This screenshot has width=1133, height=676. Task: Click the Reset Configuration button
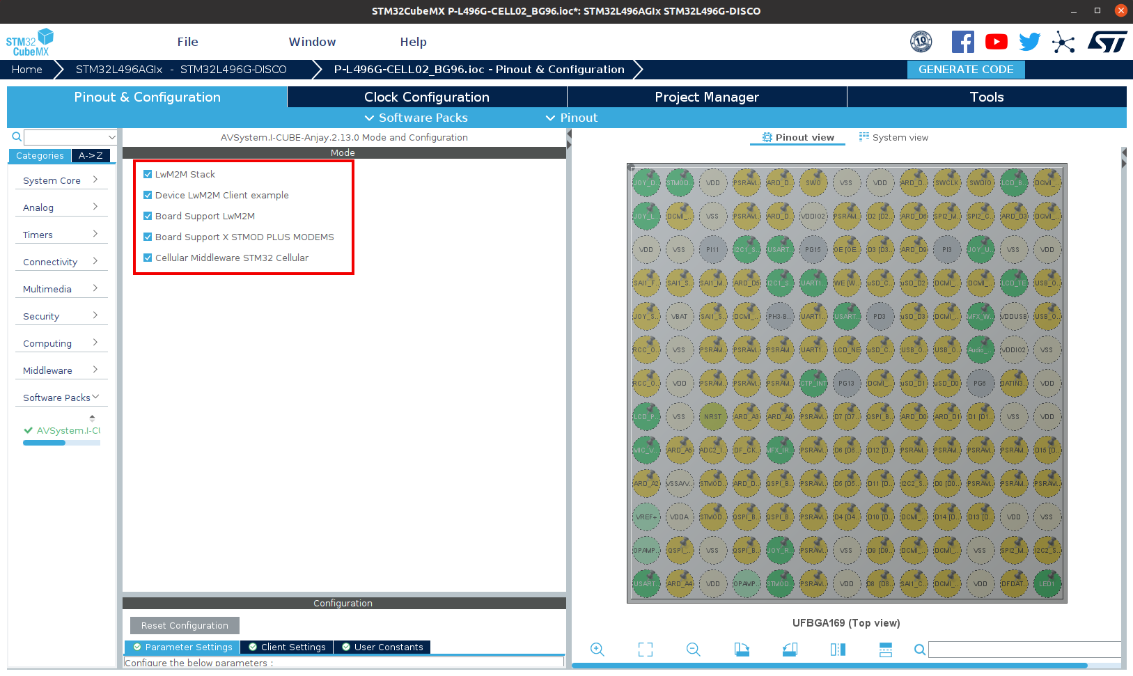pos(185,625)
